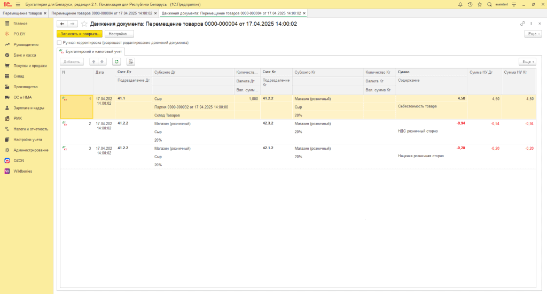The width and height of the screenshot is (547, 294).
Task: Close the document movements form
Action: coord(540,24)
